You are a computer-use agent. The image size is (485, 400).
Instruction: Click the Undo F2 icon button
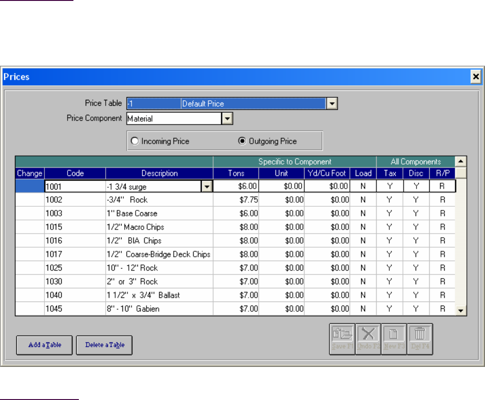368,338
